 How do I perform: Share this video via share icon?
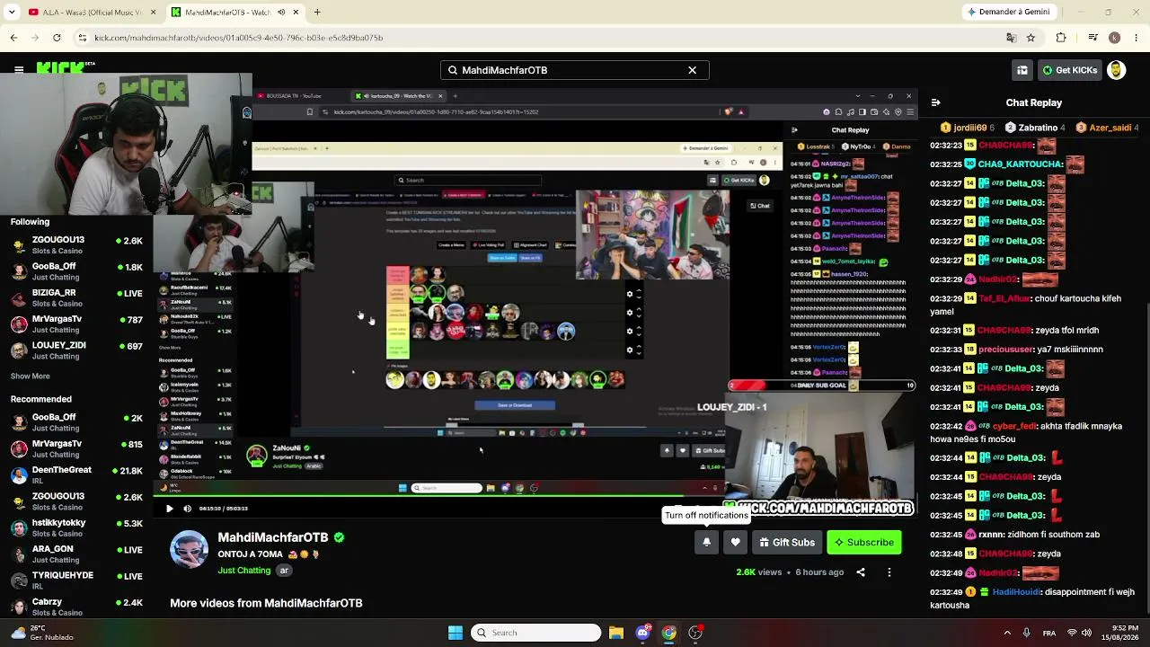click(860, 572)
